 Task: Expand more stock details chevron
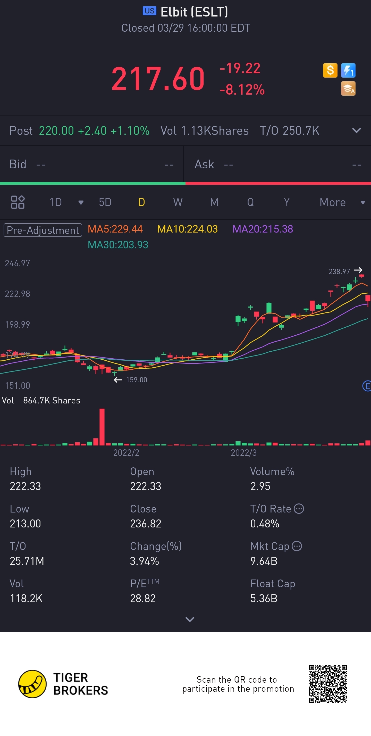click(x=190, y=619)
